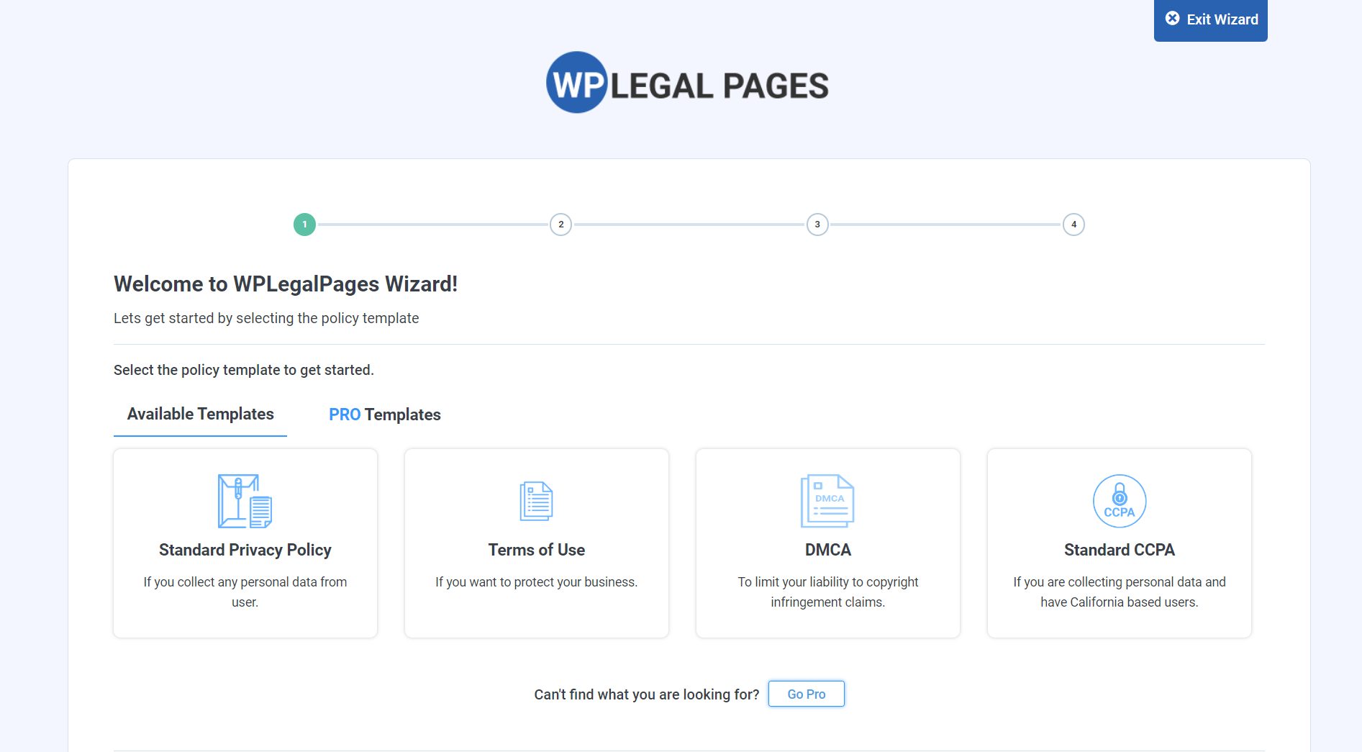Click the WPLegalPages logo

[687, 83]
